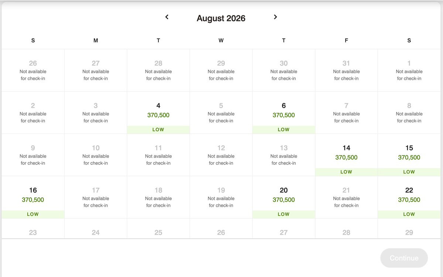Click LOW badge under August 16
The image size is (443, 277).
click(x=33, y=214)
